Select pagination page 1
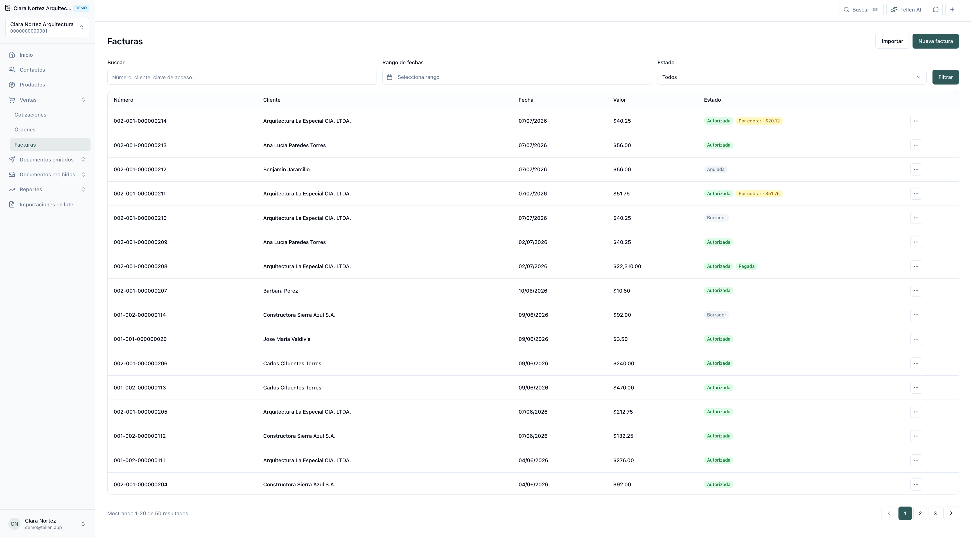 click(905, 514)
